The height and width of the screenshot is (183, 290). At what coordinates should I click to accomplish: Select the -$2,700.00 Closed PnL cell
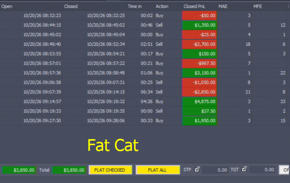200,44
